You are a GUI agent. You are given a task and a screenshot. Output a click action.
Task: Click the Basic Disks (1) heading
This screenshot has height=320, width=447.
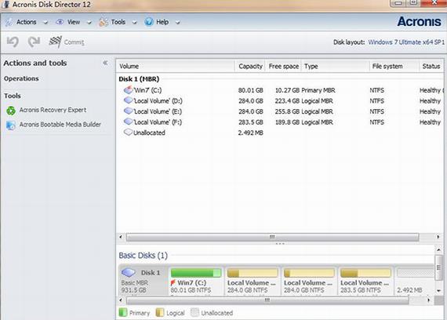click(143, 255)
